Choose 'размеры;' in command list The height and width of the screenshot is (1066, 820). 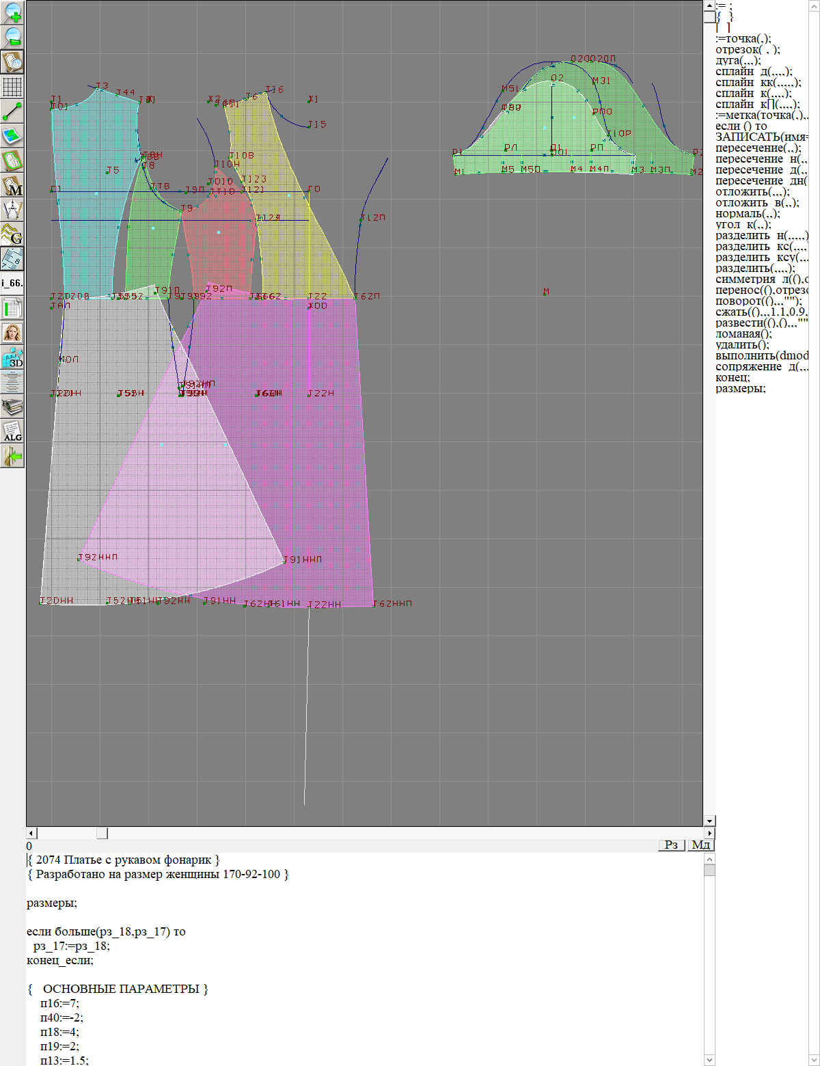(740, 388)
